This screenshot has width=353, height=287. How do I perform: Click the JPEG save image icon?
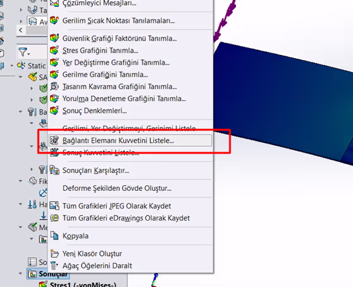point(54,205)
